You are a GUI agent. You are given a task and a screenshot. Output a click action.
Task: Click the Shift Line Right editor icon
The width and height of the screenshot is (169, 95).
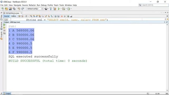click(58, 16)
